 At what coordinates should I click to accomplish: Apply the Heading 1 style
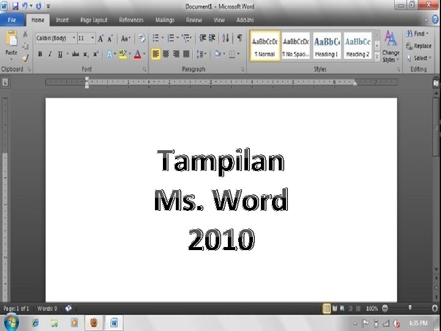(x=327, y=46)
